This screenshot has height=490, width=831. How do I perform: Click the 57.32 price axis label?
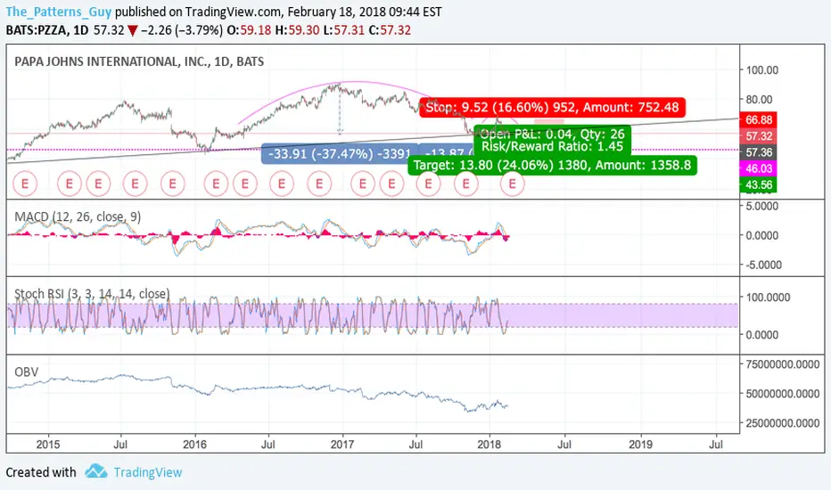(759, 136)
